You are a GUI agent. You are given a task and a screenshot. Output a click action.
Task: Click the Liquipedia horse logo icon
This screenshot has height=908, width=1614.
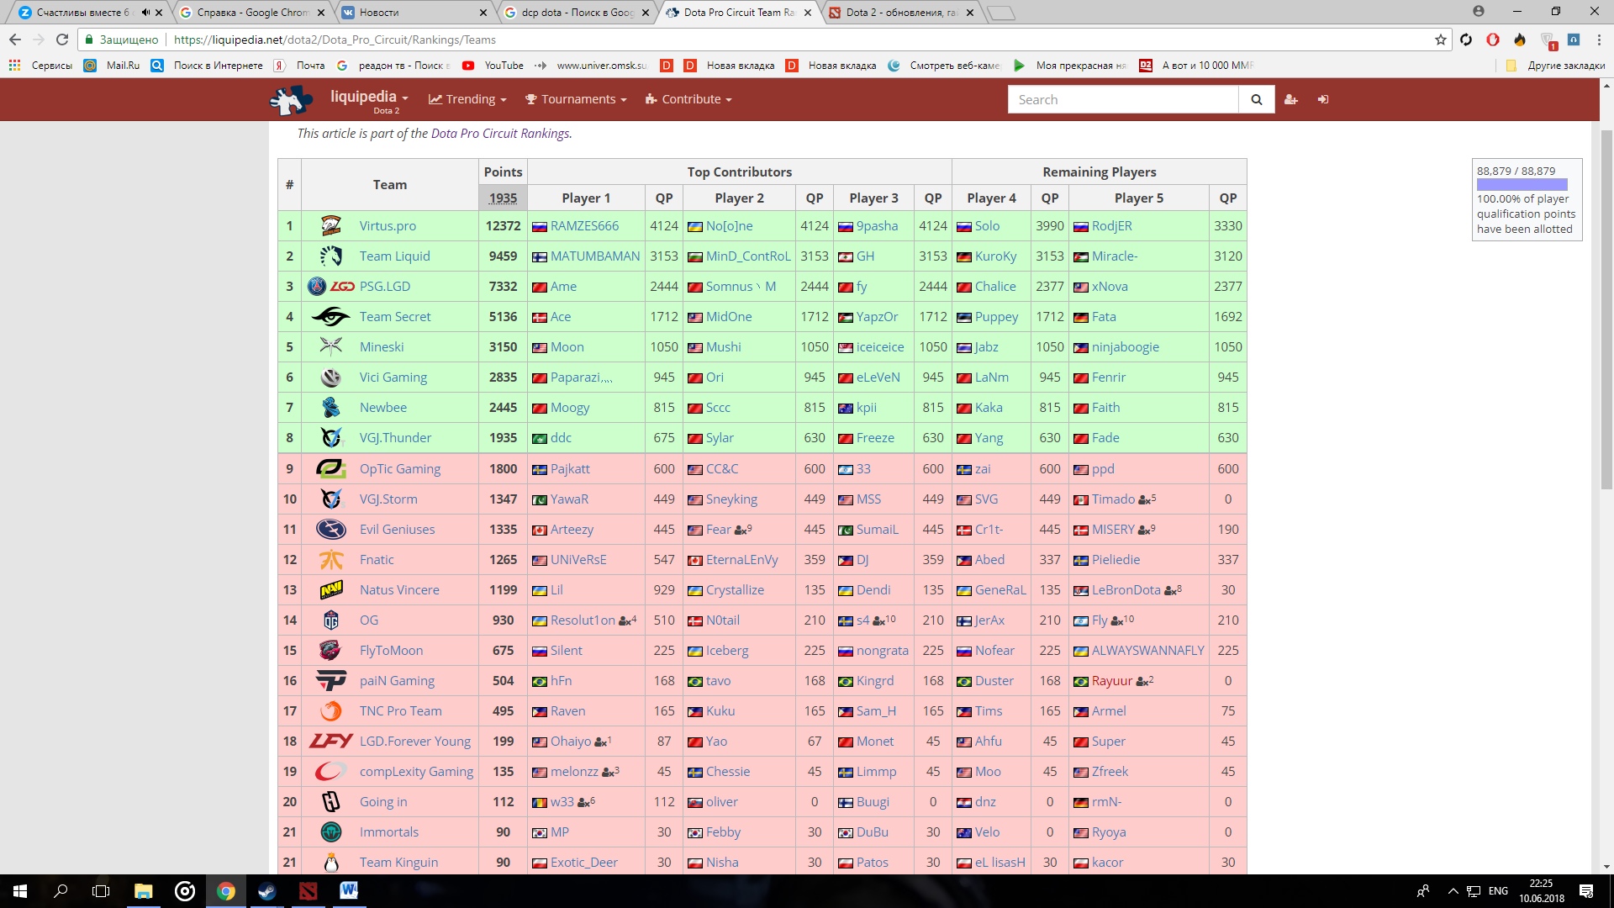point(290,100)
